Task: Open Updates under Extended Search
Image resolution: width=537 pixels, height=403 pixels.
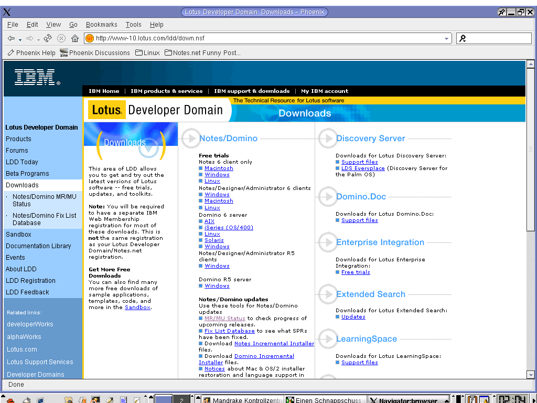Action: pos(353,316)
